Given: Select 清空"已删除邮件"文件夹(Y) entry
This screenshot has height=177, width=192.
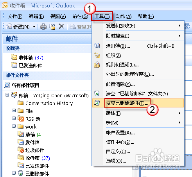Looking at the screenshot, I should (138, 94).
